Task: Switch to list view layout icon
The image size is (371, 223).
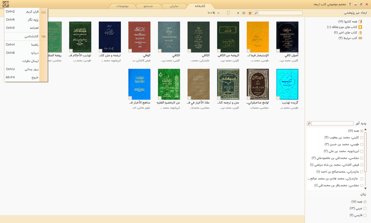Action: pos(244,13)
